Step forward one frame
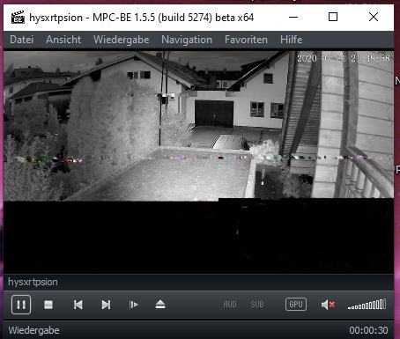 tap(133, 305)
